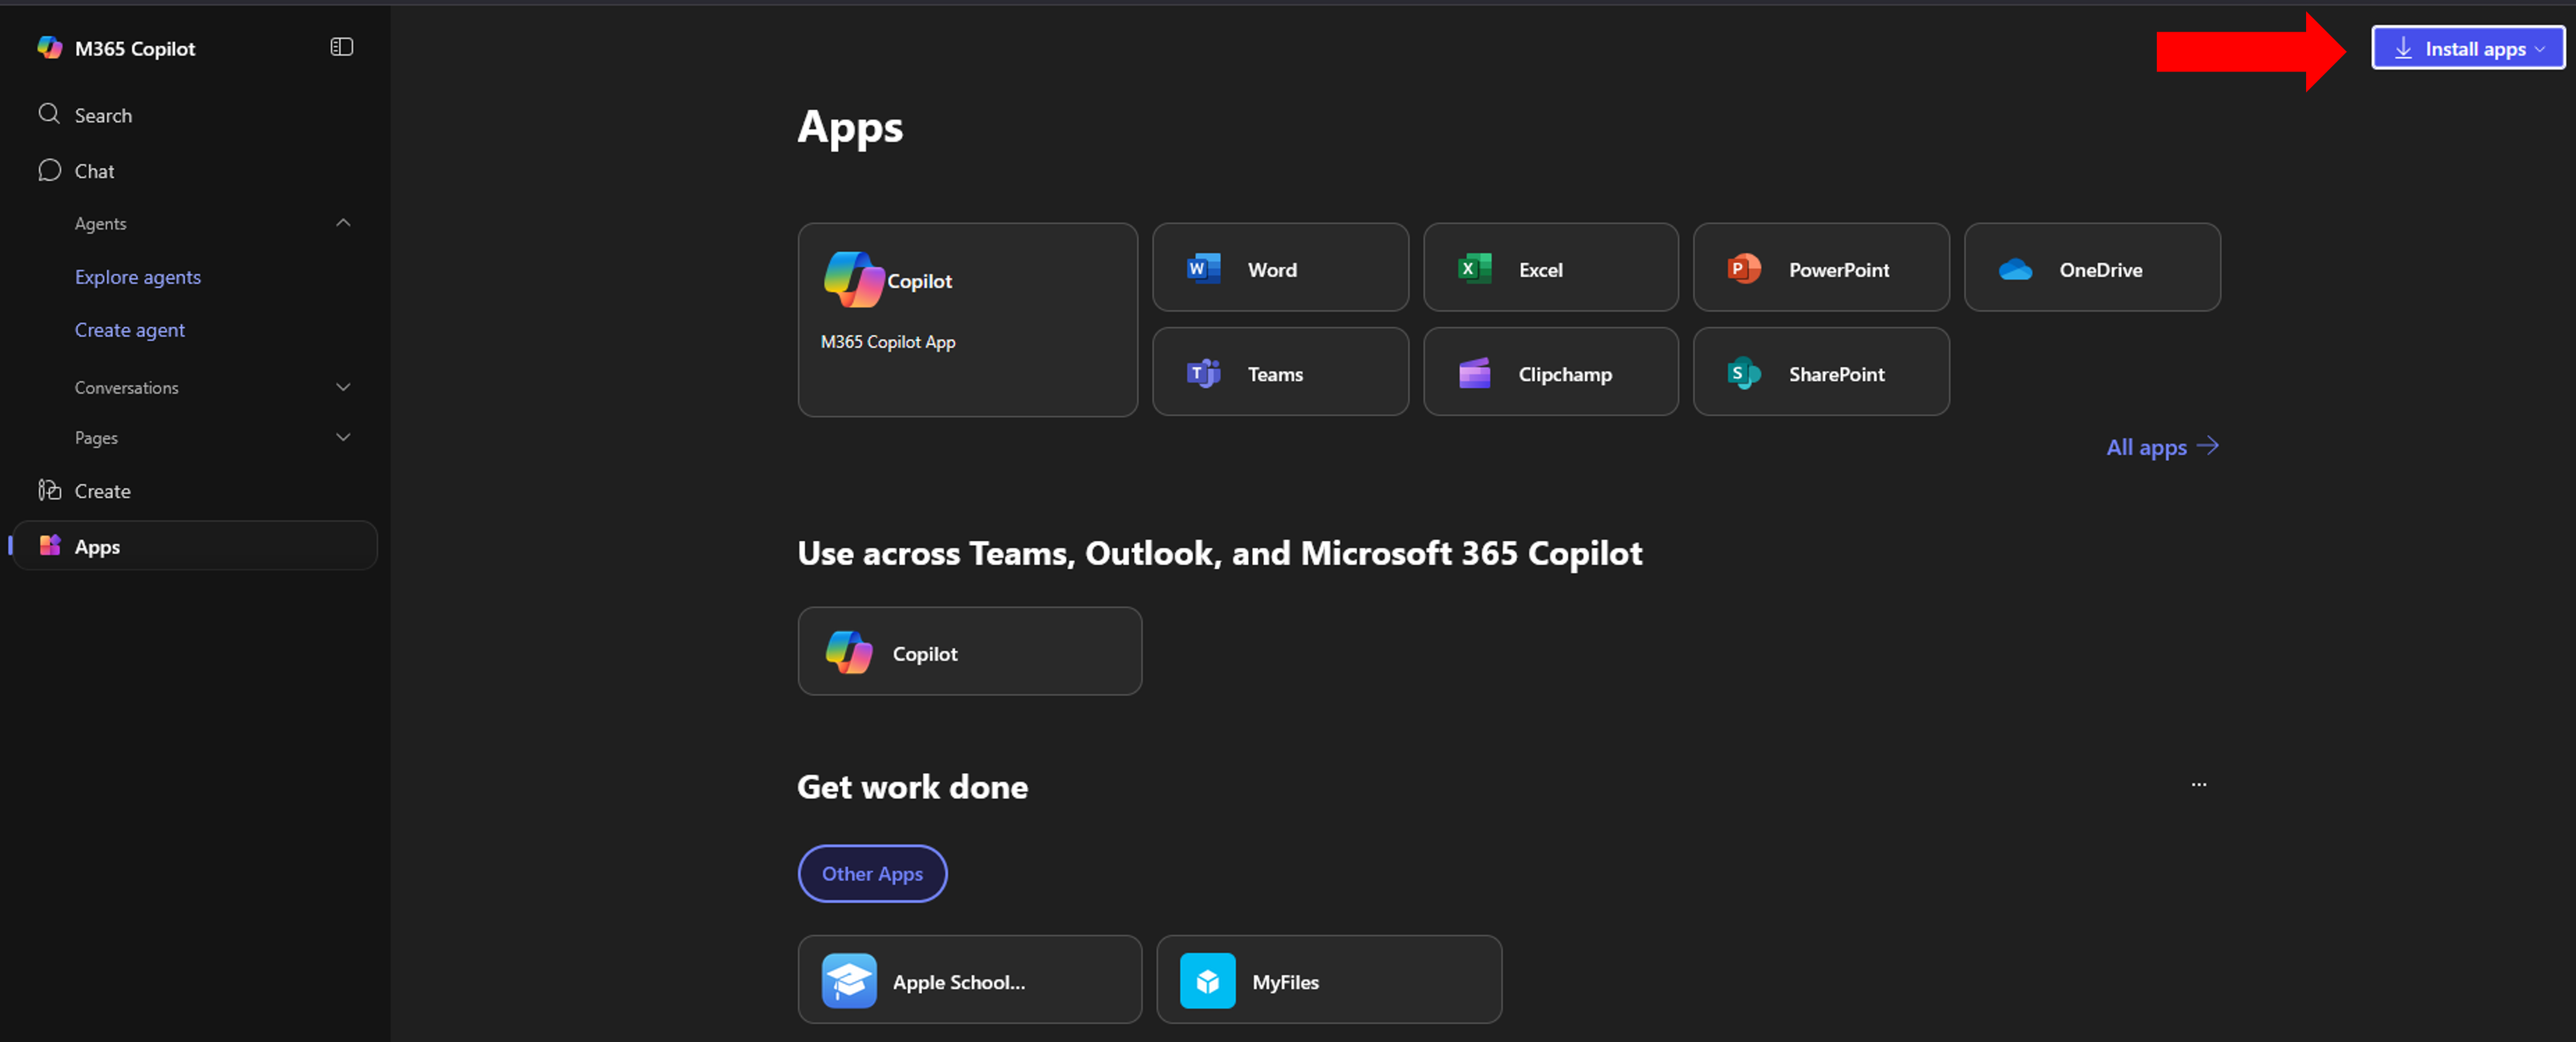Follow the All apps link
The height and width of the screenshot is (1042, 2576).
click(2162, 447)
